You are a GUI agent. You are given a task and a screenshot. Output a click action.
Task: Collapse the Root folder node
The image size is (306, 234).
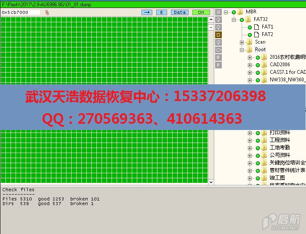pyautogui.click(x=242, y=49)
